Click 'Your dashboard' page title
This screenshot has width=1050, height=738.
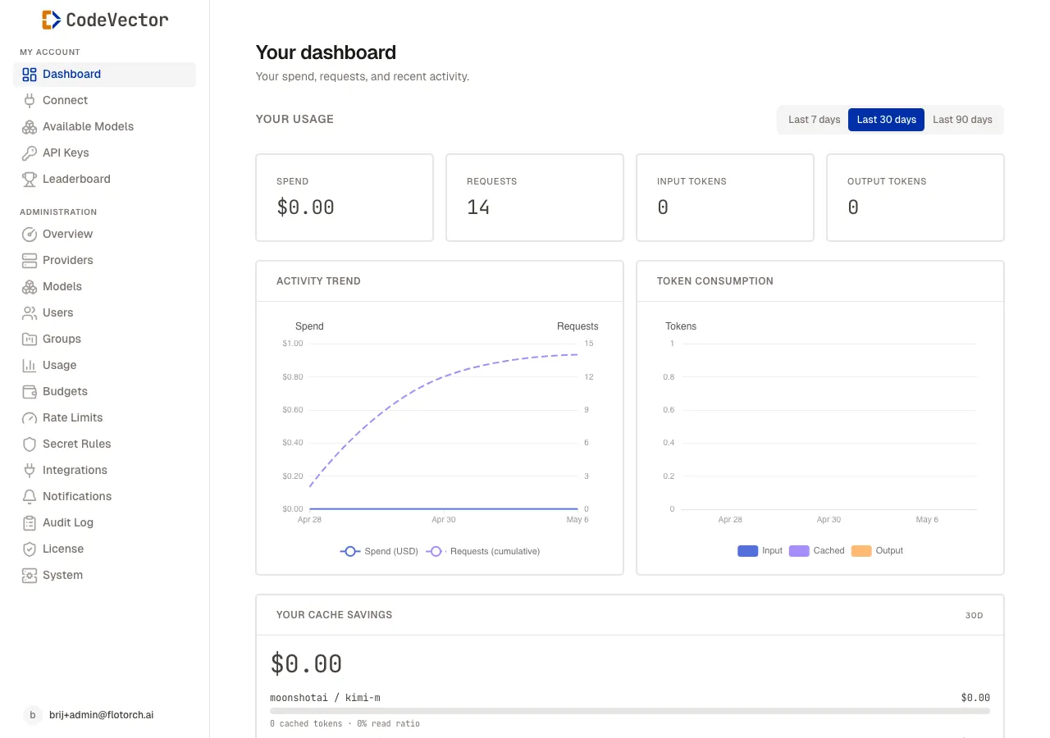pos(326,52)
